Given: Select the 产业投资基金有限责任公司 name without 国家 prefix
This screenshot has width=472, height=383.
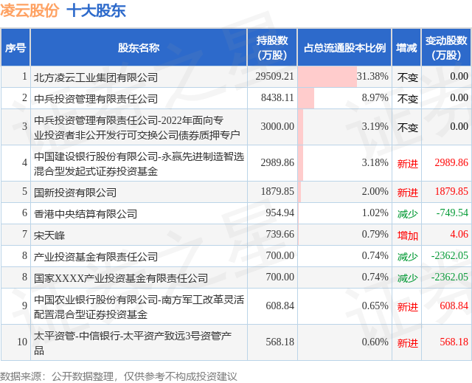Looking at the screenshot, I should click(x=96, y=257).
